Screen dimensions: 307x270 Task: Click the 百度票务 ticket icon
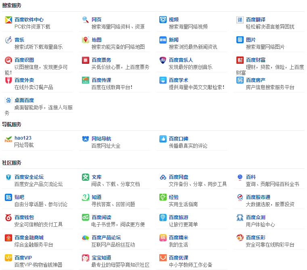(86, 60)
